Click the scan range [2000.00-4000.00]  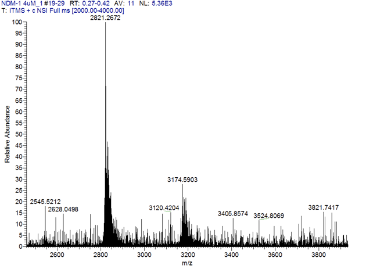98,10
